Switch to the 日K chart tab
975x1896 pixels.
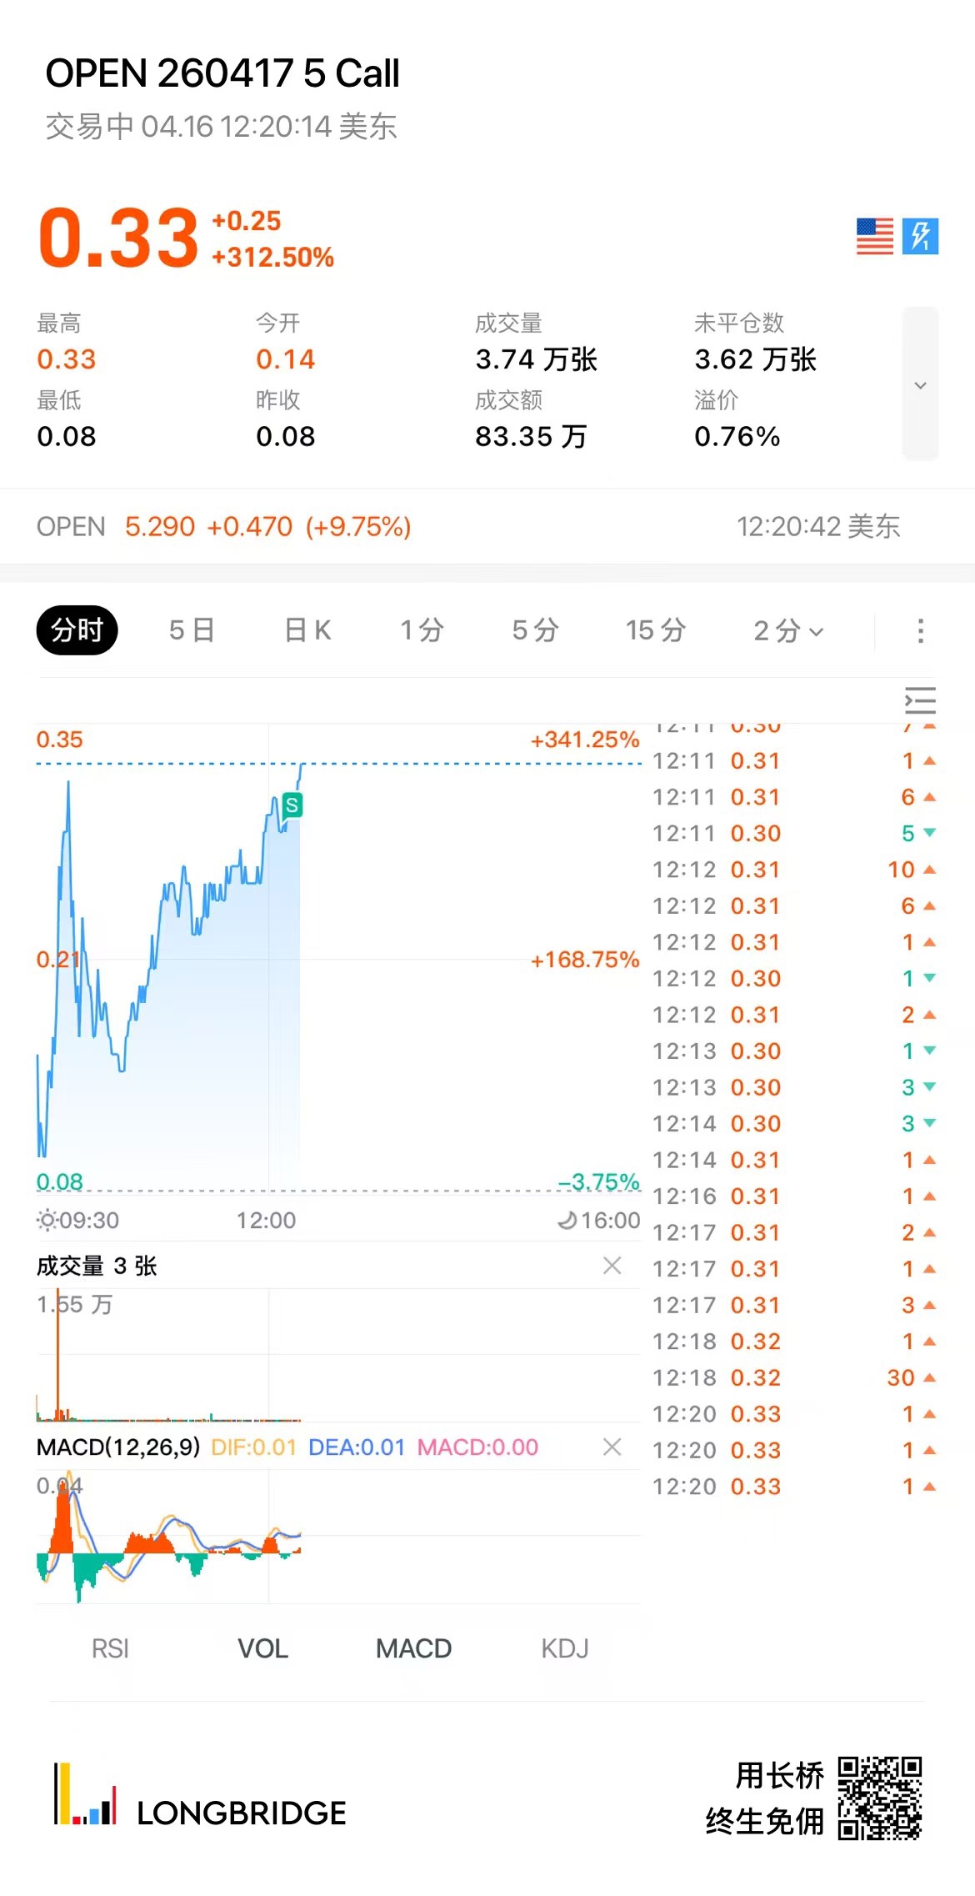(x=307, y=630)
